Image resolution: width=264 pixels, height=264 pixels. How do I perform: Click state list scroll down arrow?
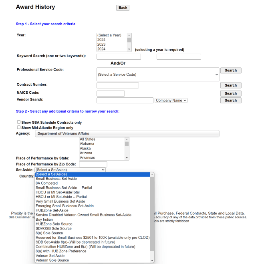pos(127,158)
